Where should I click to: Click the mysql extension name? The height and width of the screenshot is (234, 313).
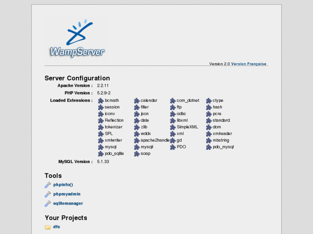[111, 147]
